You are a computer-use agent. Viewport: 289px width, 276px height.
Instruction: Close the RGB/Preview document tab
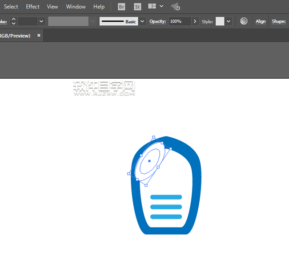39,36
